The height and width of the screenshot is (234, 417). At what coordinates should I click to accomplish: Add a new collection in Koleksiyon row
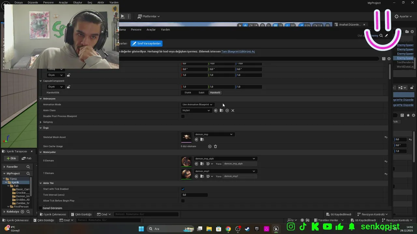[22, 212]
